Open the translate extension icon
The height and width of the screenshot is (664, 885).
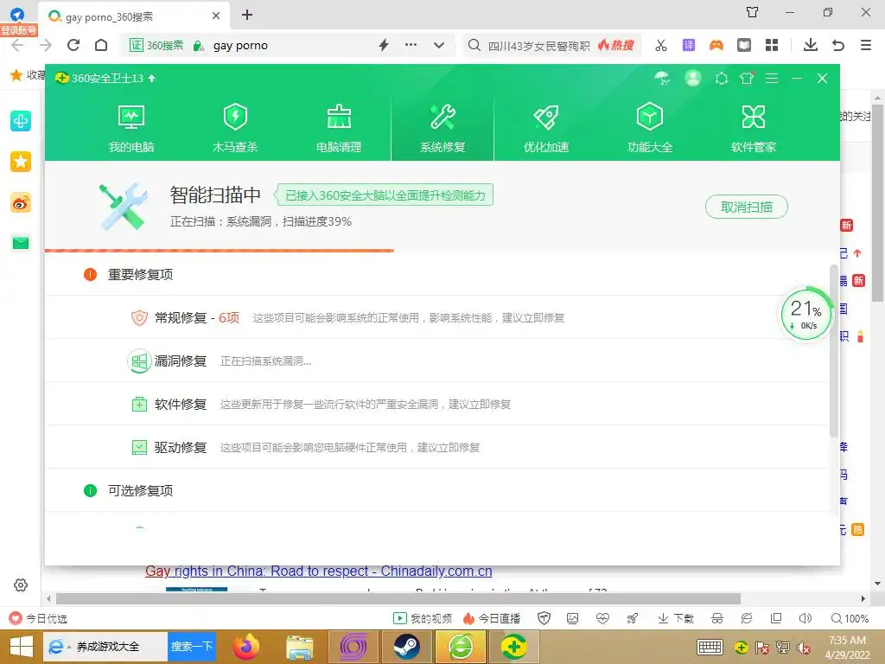pyautogui.click(x=689, y=45)
